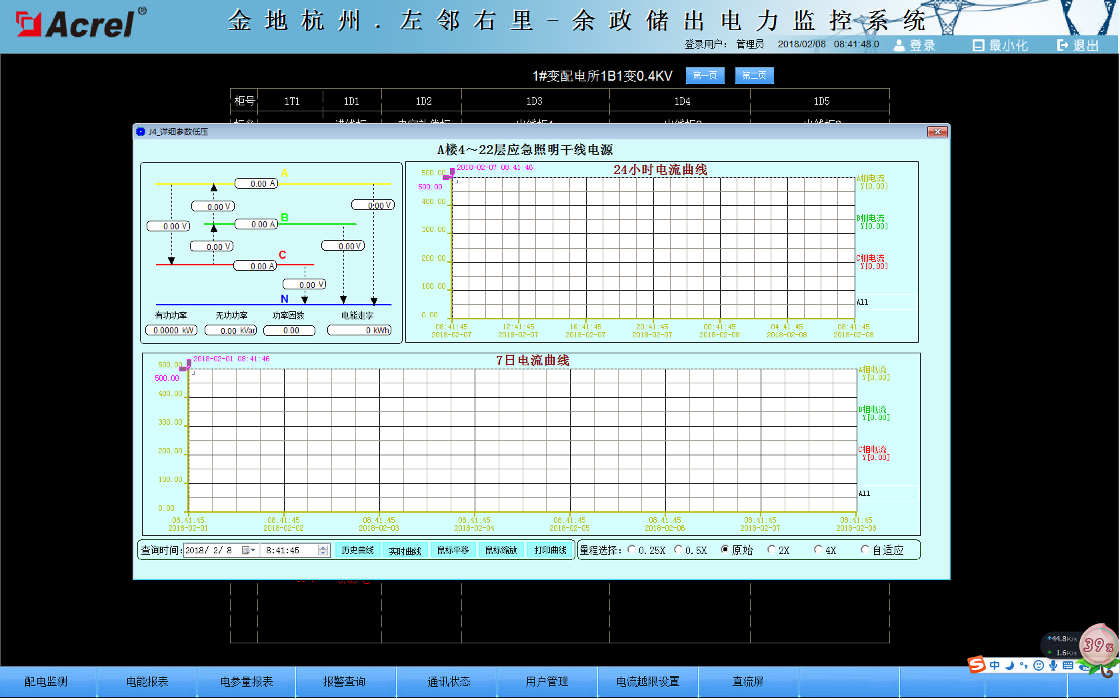Click the moon icon in the IME bar

click(x=1009, y=665)
